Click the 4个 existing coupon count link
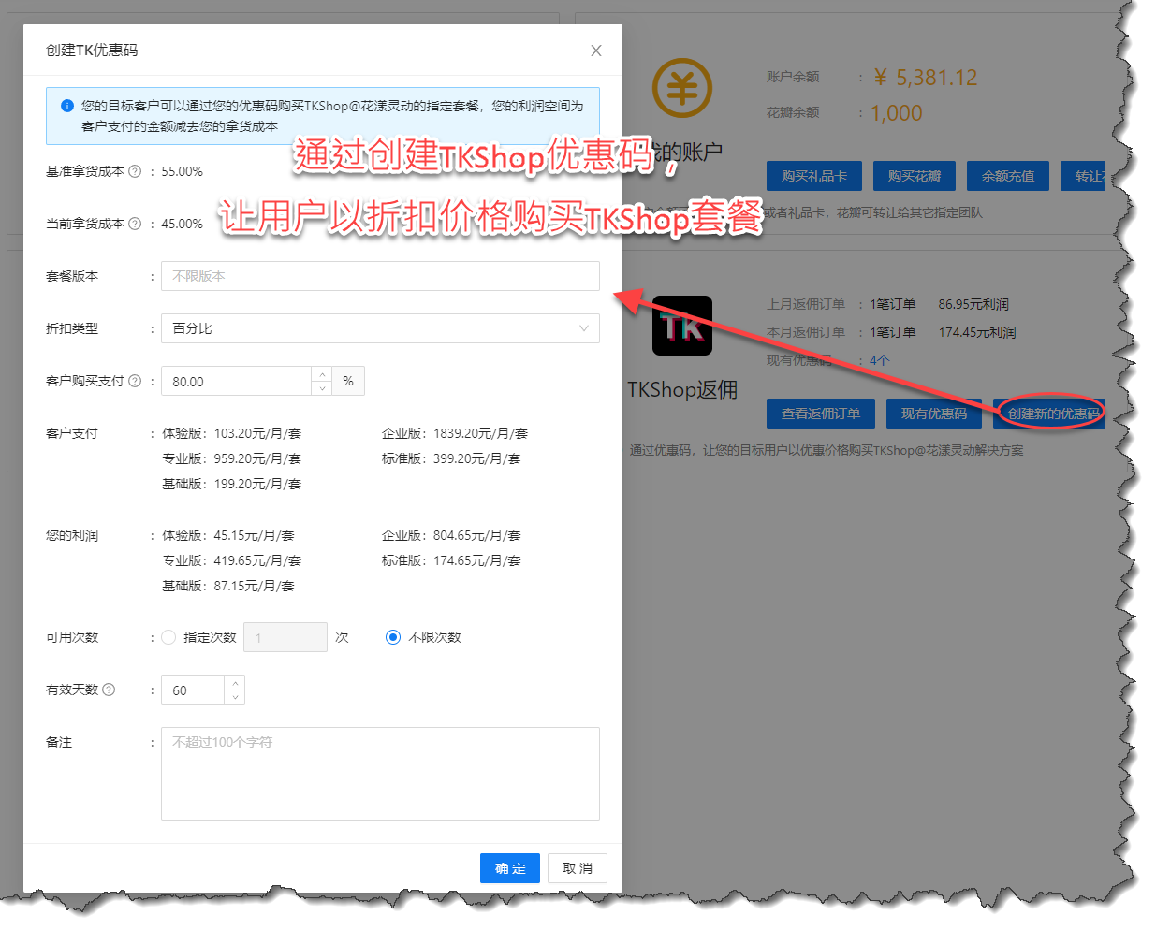1156x930 pixels. (879, 360)
